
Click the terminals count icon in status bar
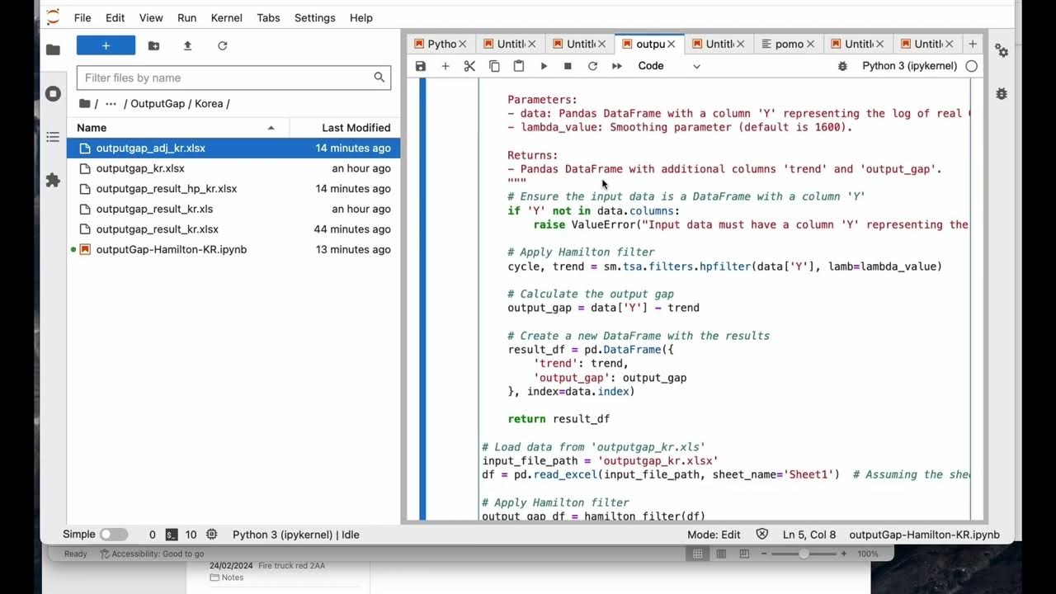coord(172,535)
